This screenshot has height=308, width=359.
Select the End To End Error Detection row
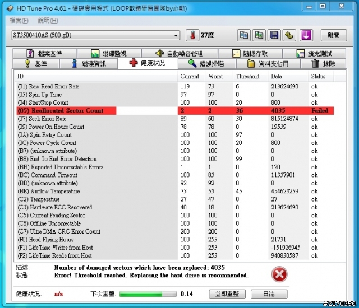pos(175,159)
